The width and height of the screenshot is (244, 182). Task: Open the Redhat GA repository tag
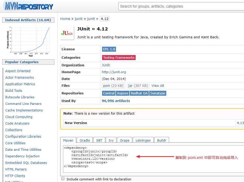139,93
